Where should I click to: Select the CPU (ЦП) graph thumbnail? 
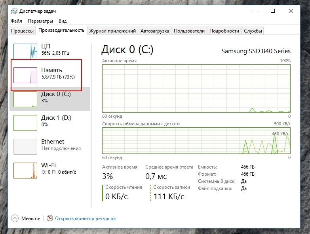(x=25, y=51)
